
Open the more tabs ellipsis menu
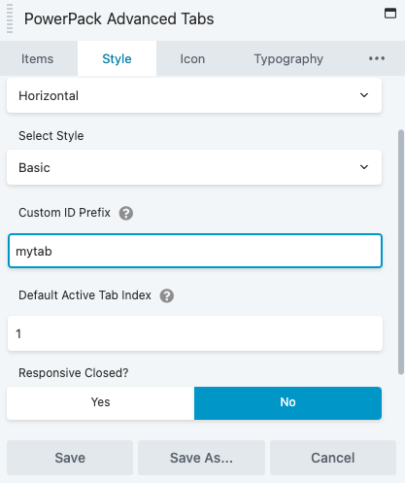(377, 58)
